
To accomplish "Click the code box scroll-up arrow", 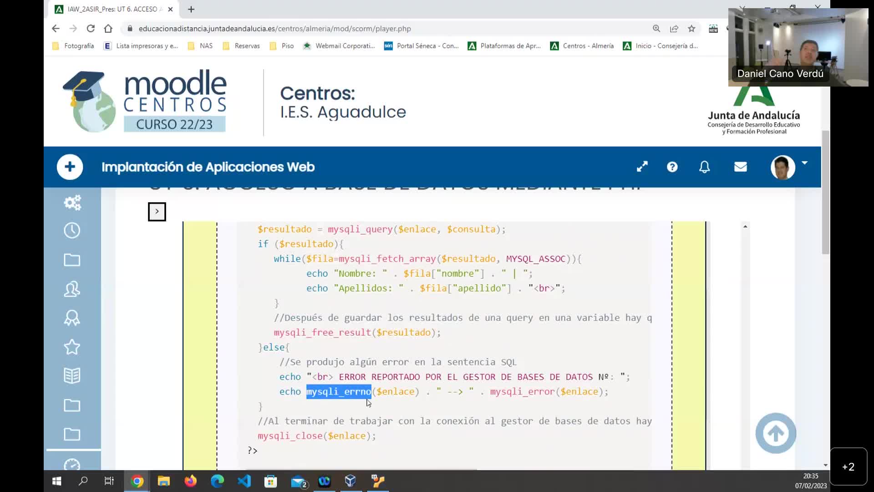I will point(745,226).
